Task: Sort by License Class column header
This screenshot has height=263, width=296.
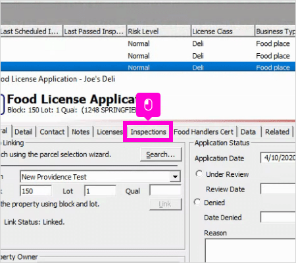Action: pyautogui.click(x=222, y=31)
